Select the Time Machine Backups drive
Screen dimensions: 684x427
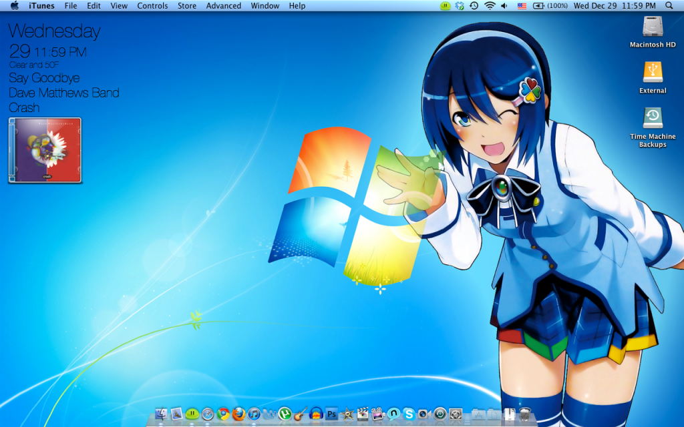[x=653, y=119]
